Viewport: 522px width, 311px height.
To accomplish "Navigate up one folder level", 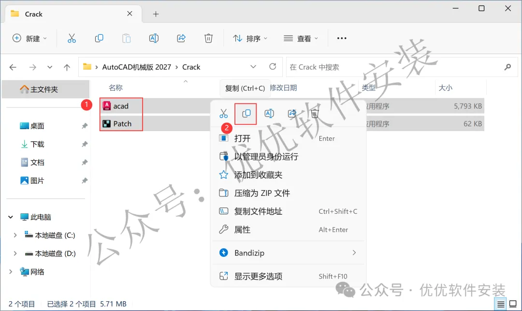I will coord(67,67).
